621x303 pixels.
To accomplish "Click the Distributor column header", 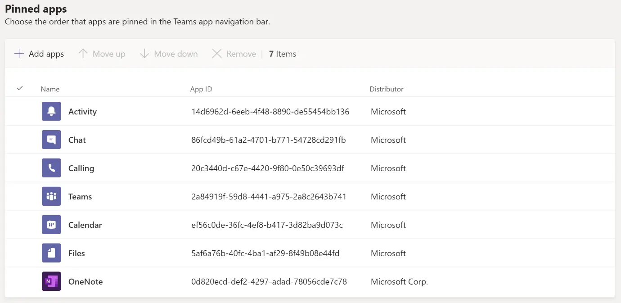I will click(387, 89).
